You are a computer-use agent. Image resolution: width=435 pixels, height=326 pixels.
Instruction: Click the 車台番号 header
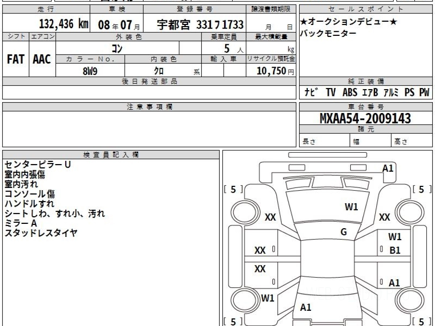366,107
